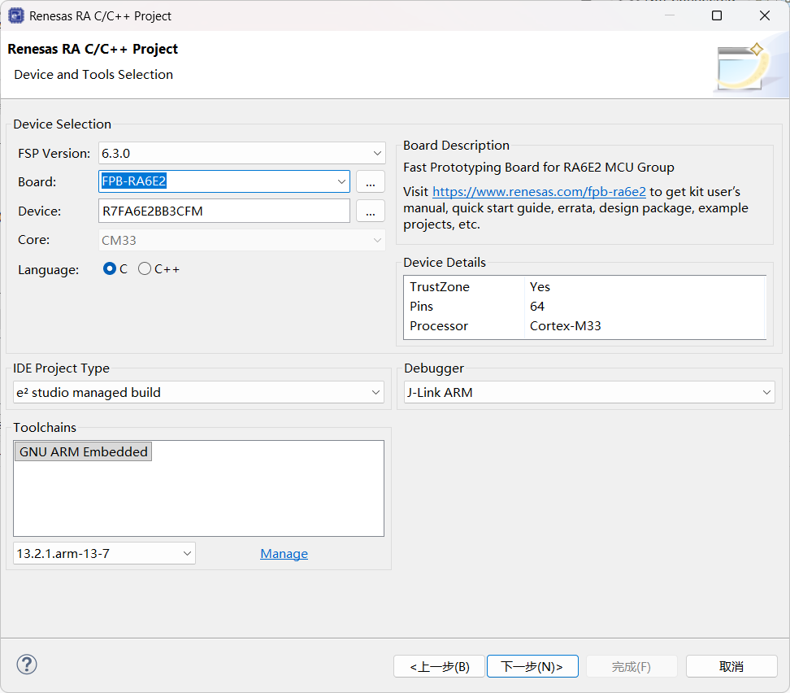The image size is (790, 693).
Task: Cancel the wizard with 取消 button
Action: [x=731, y=666]
